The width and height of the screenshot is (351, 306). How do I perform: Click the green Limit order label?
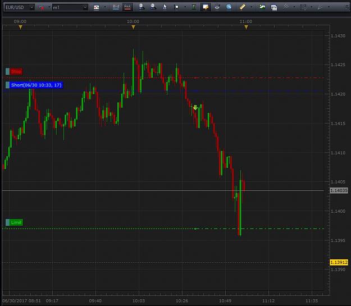pyautogui.click(x=16, y=222)
